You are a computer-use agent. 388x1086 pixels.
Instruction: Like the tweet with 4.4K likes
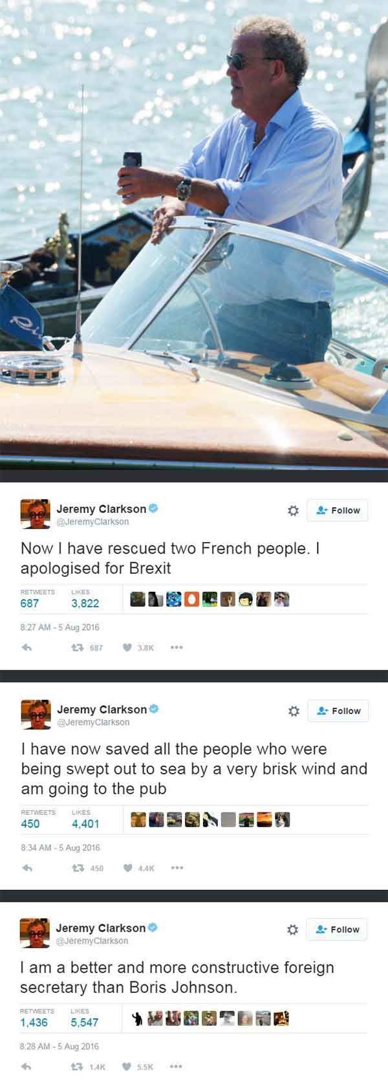138,868
